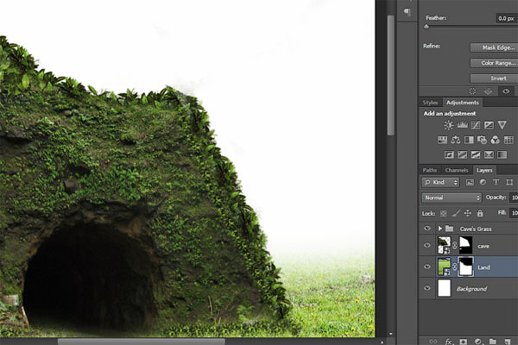
Task: Add a Posterize adjustment
Action: [x=462, y=154]
